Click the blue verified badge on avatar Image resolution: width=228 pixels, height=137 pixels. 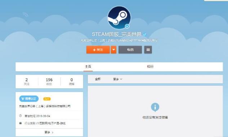click(x=127, y=26)
